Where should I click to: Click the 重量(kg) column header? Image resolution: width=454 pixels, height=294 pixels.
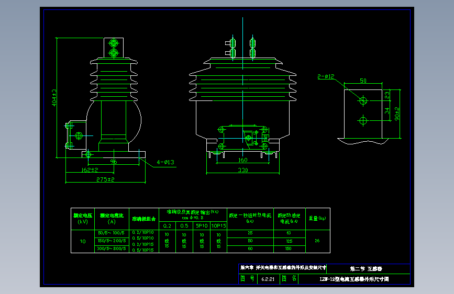tap(317, 218)
